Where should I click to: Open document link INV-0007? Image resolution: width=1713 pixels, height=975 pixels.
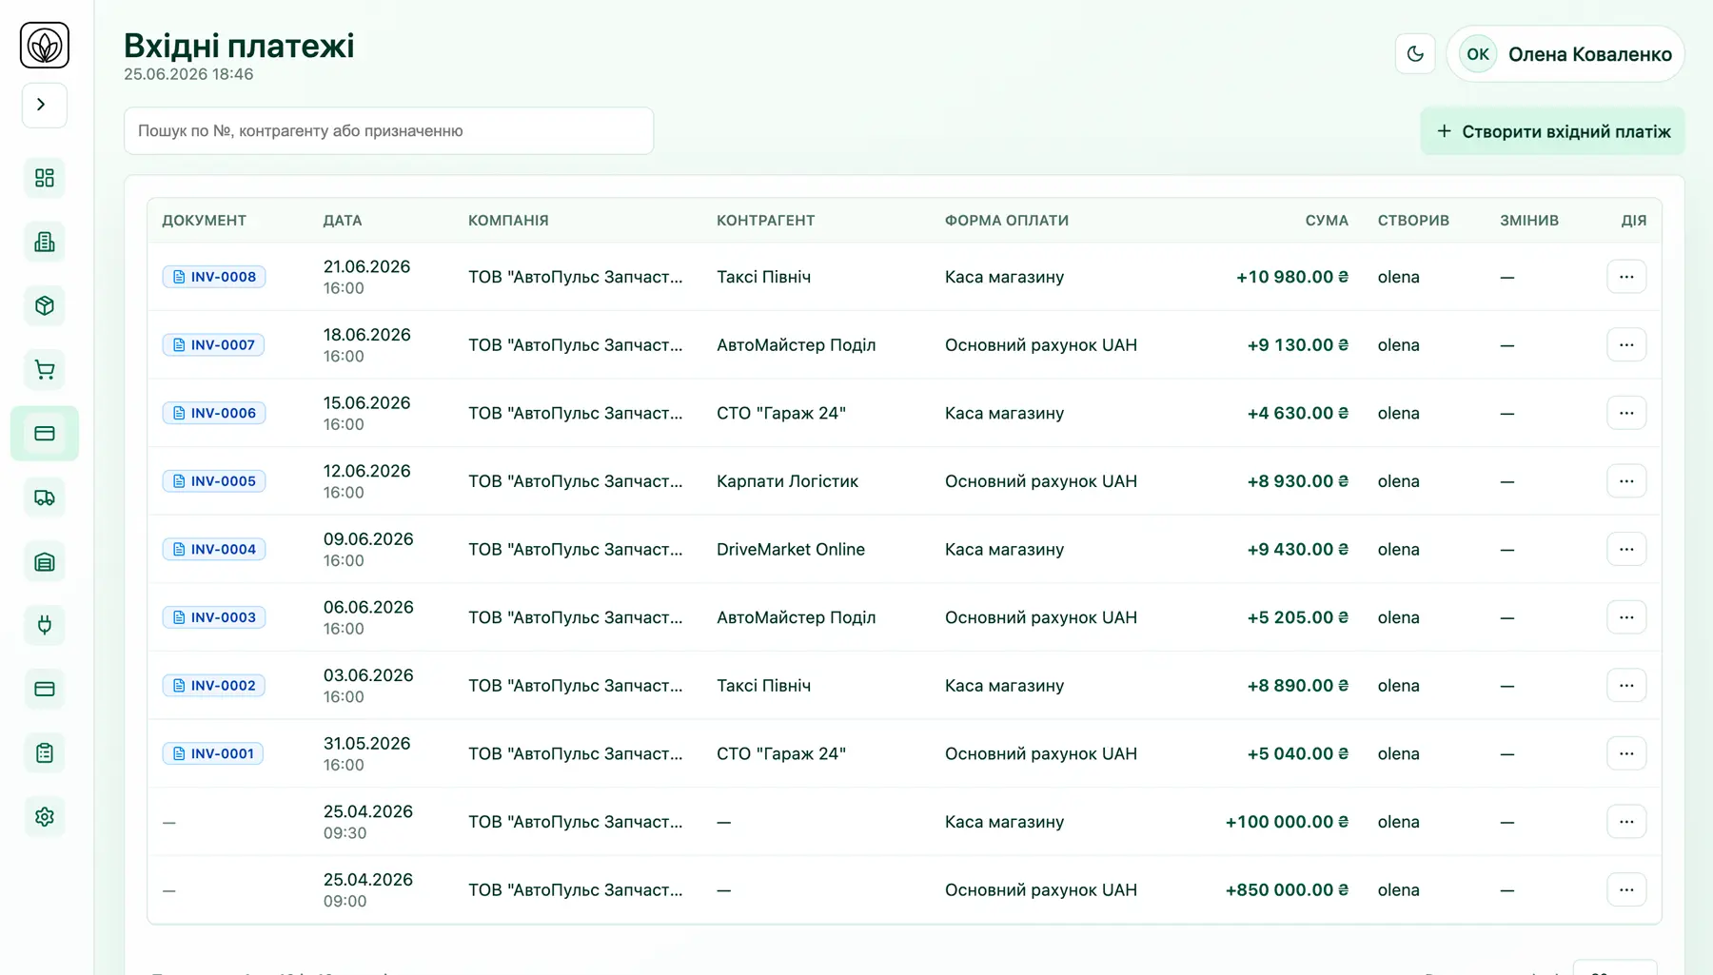pos(214,344)
